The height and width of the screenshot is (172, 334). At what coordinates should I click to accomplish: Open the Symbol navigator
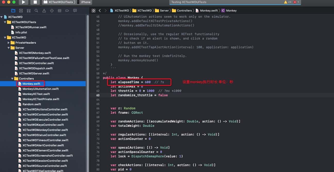[x=29, y=11]
